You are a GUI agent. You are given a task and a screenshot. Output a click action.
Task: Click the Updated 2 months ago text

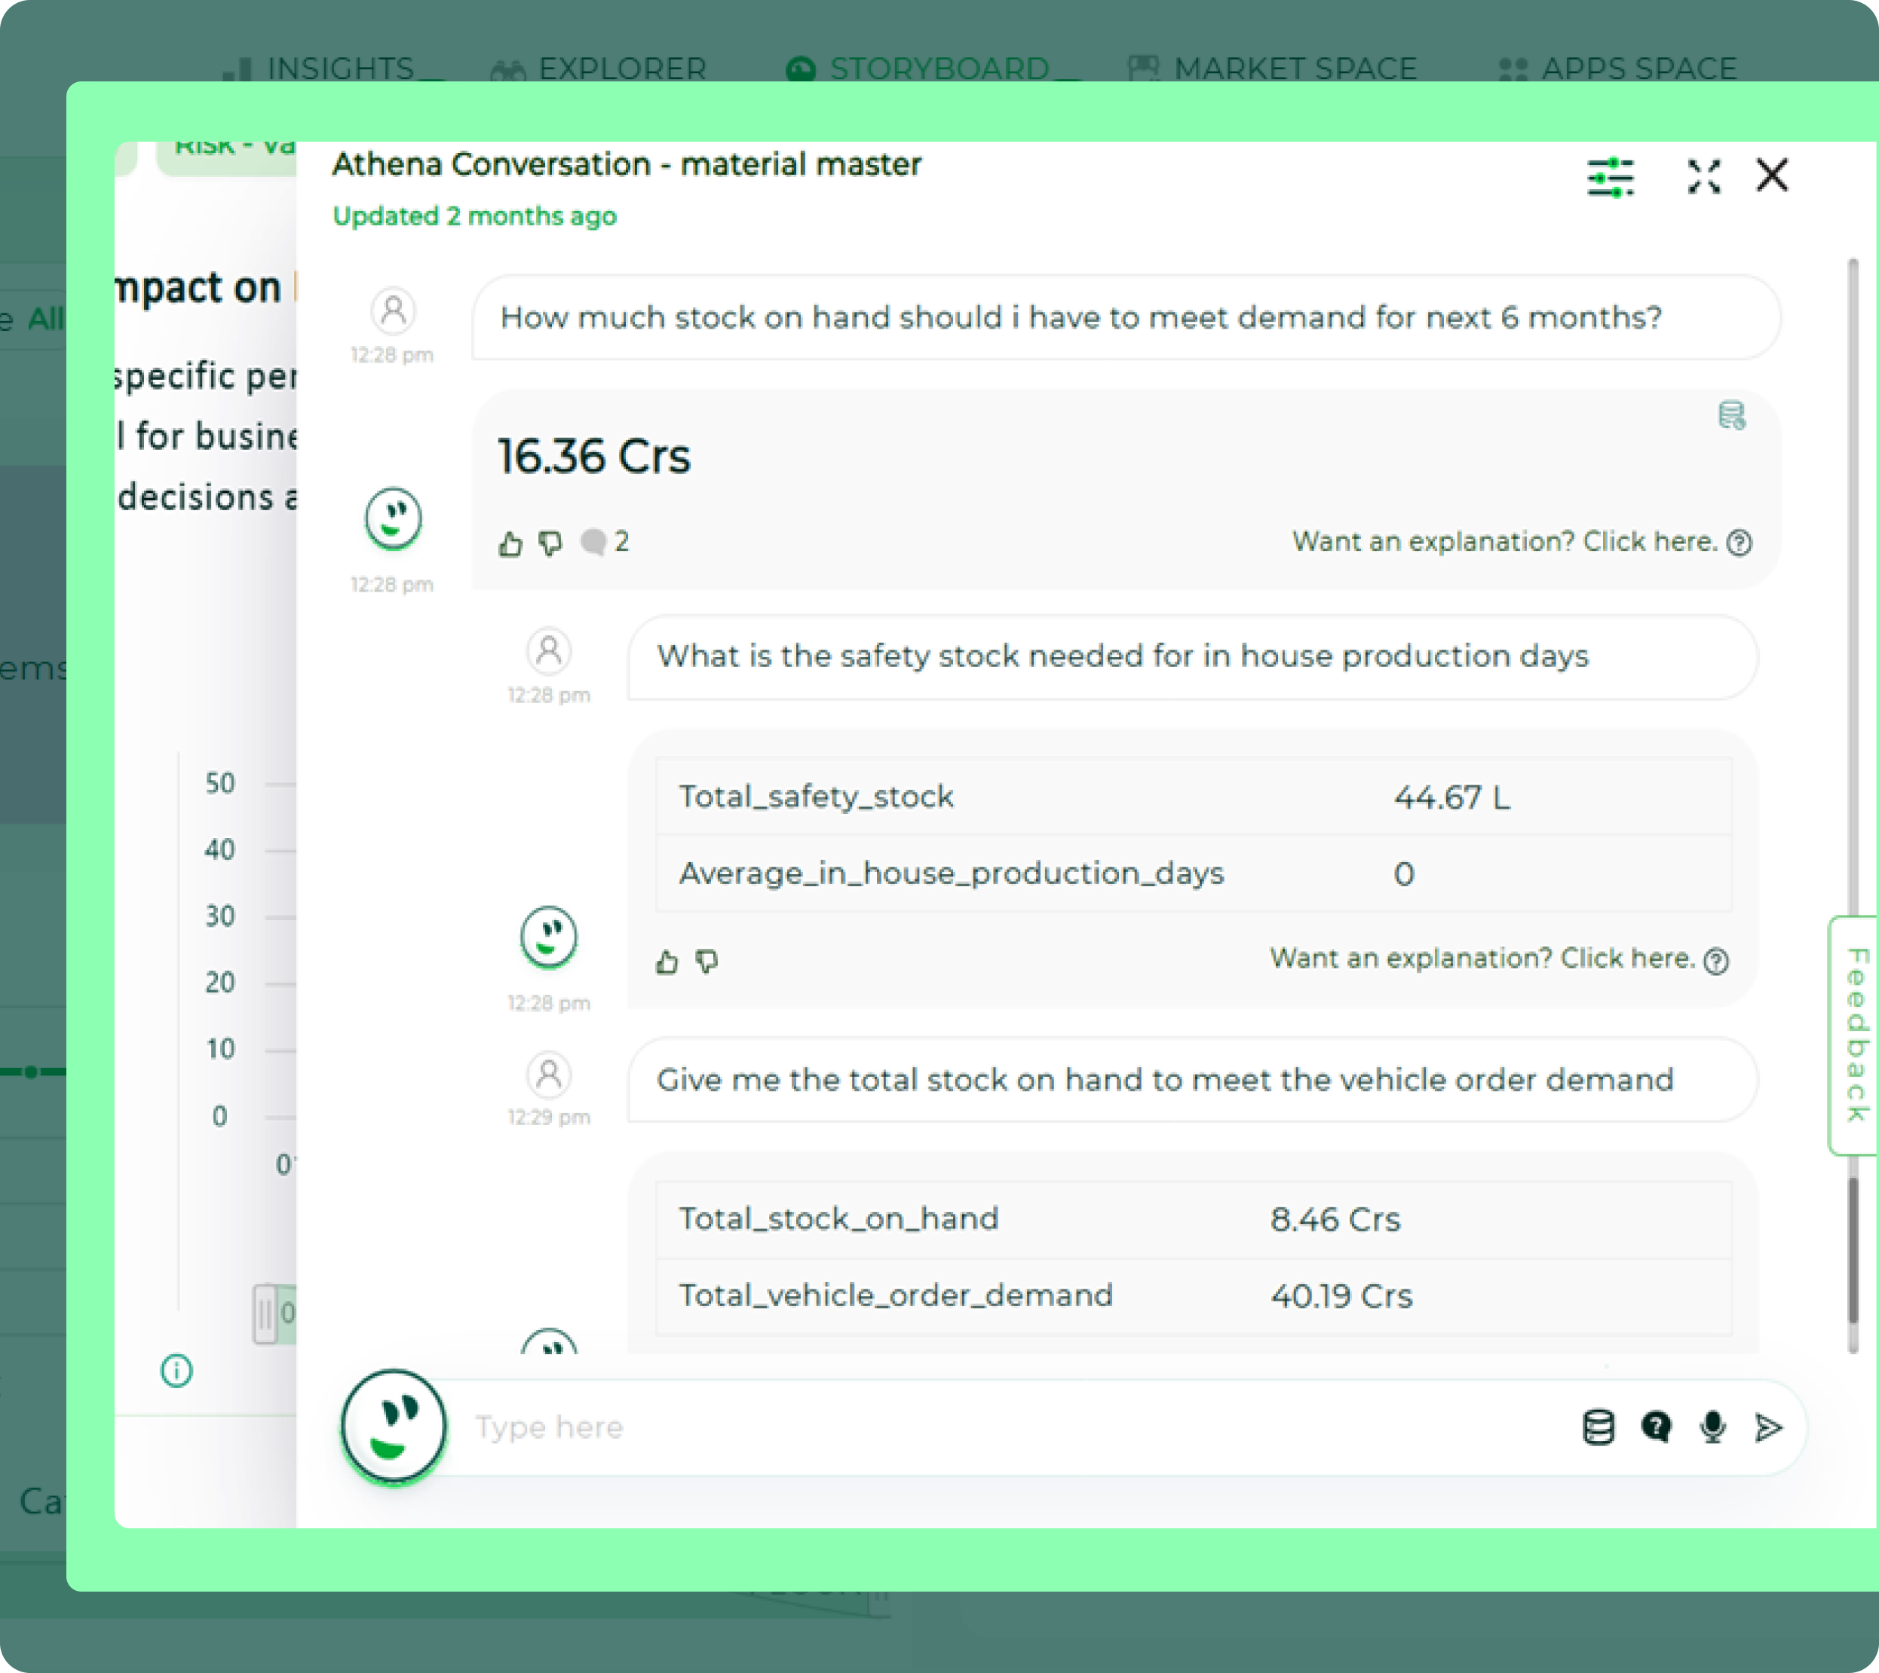[474, 216]
